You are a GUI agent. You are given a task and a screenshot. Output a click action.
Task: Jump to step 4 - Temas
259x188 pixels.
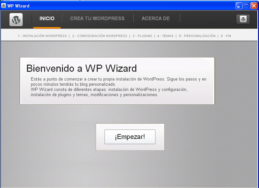[x=165, y=36]
